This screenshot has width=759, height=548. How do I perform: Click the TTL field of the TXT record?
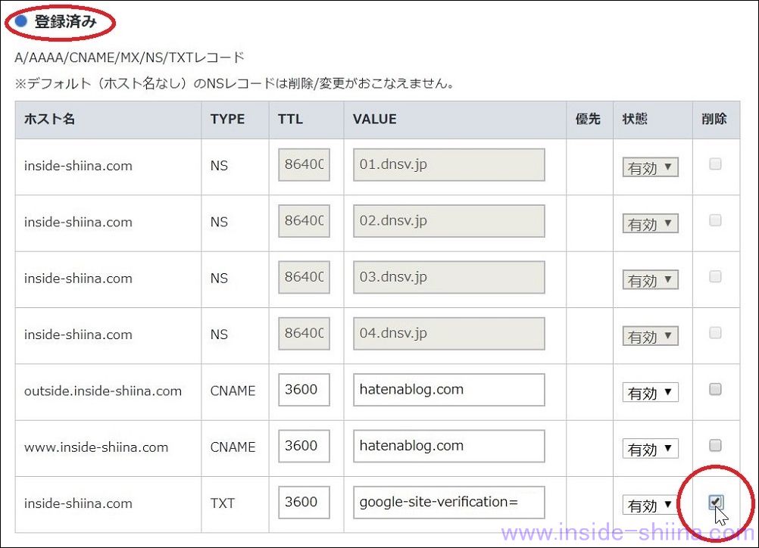coord(303,502)
